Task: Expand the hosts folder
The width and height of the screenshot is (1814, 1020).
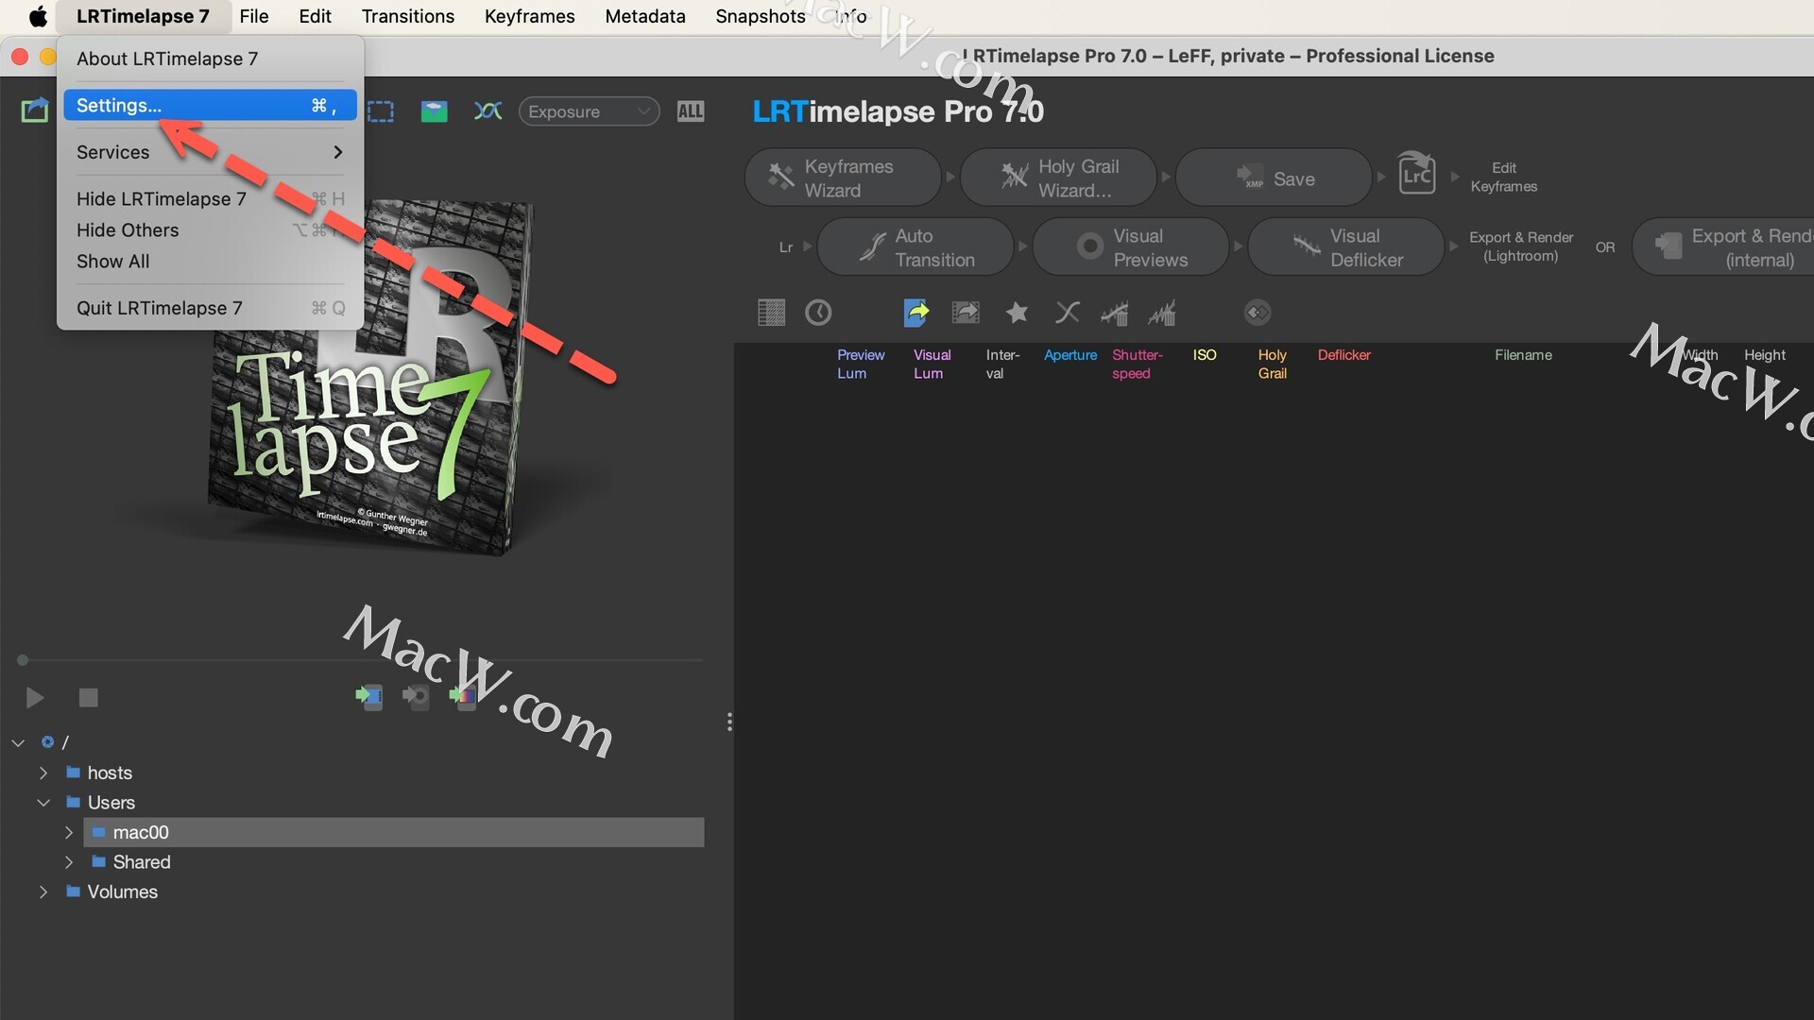Action: coord(43,773)
